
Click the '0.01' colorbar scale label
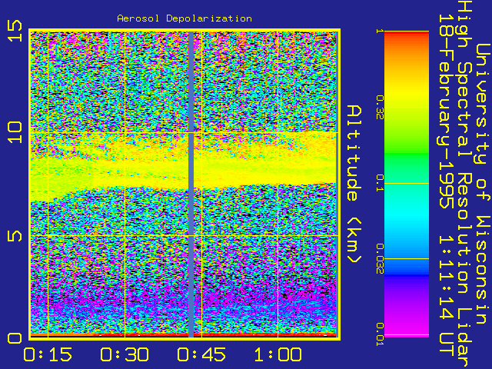pos(380,334)
